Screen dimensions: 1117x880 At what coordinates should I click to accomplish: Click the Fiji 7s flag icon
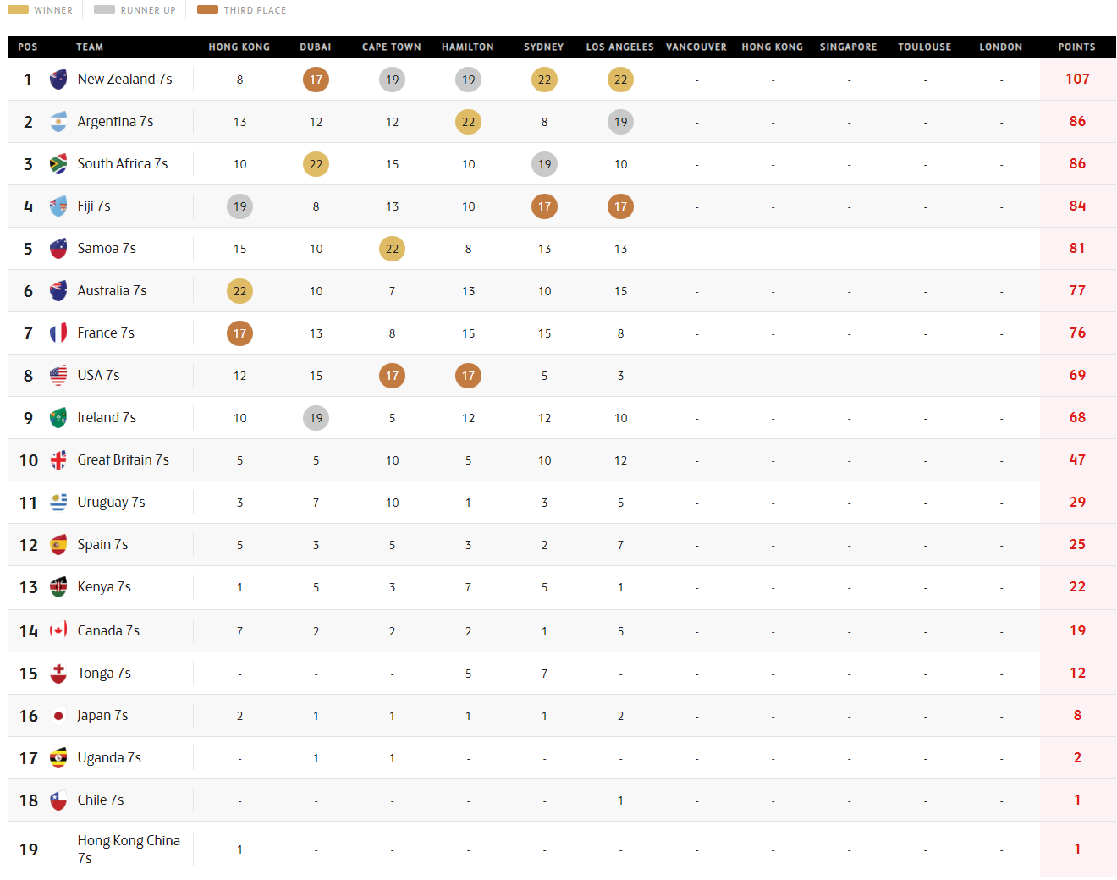pos(58,206)
